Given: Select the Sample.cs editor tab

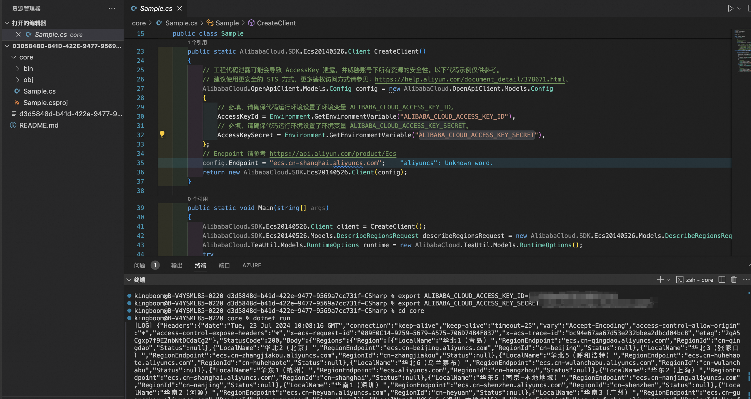Looking at the screenshot, I should (156, 8).
